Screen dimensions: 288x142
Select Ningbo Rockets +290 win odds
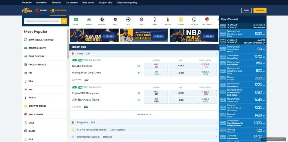point(181,66)
